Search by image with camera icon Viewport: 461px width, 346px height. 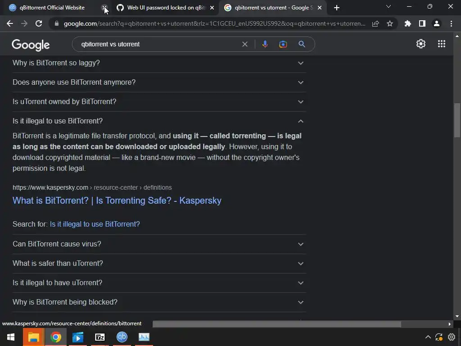(x=283, y=44)
